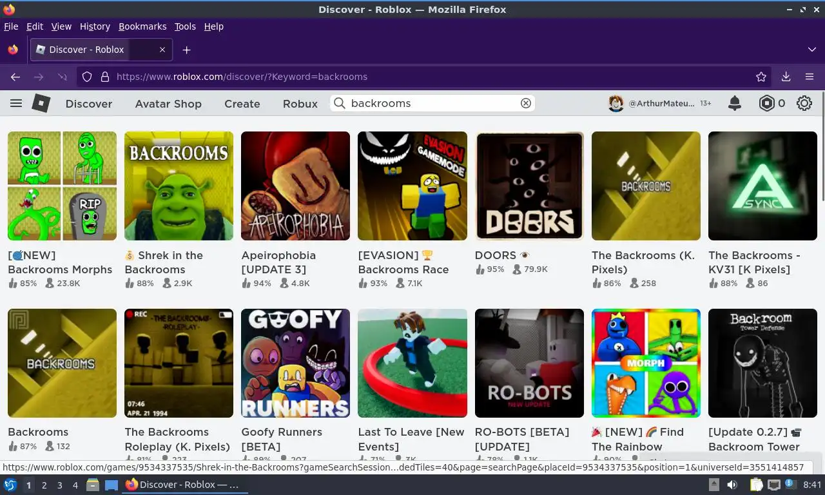This screenshot has height=495, width=825.
Task: Open the Avatar Shop link
Action: (168, 104)
